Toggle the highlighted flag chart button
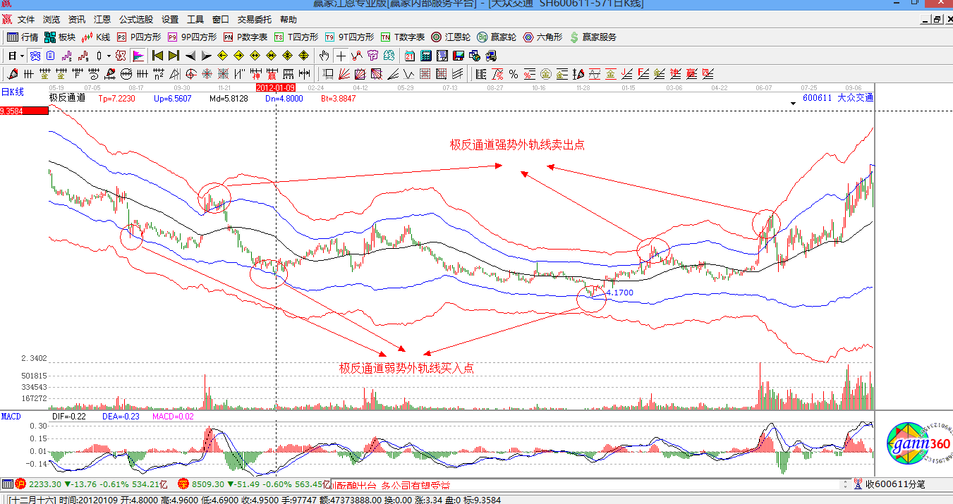 pos(138,56)
